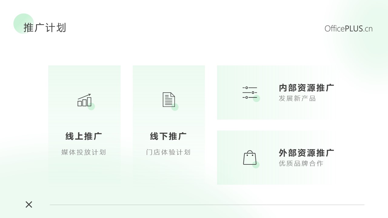This screenshot has width=388, height=218.
Task: Select the subtitle 媒体投放计划
Action: [84, 152]
